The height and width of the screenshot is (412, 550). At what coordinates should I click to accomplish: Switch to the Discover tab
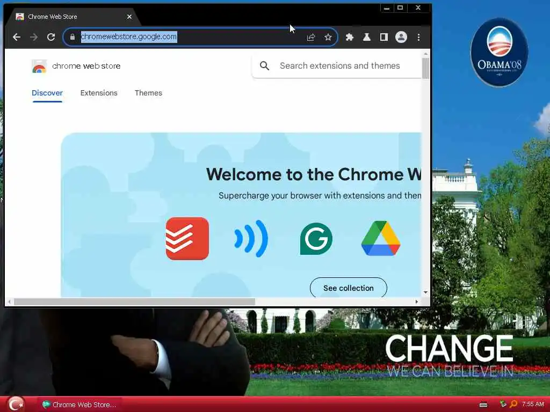[47, 93]
